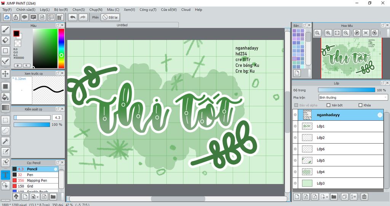Screen dimensions: 390x206
Task: Select the Lasso selection tool
Action: 5,131
